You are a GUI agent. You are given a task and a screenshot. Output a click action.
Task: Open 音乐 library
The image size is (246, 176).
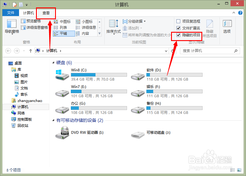[21, 95]
